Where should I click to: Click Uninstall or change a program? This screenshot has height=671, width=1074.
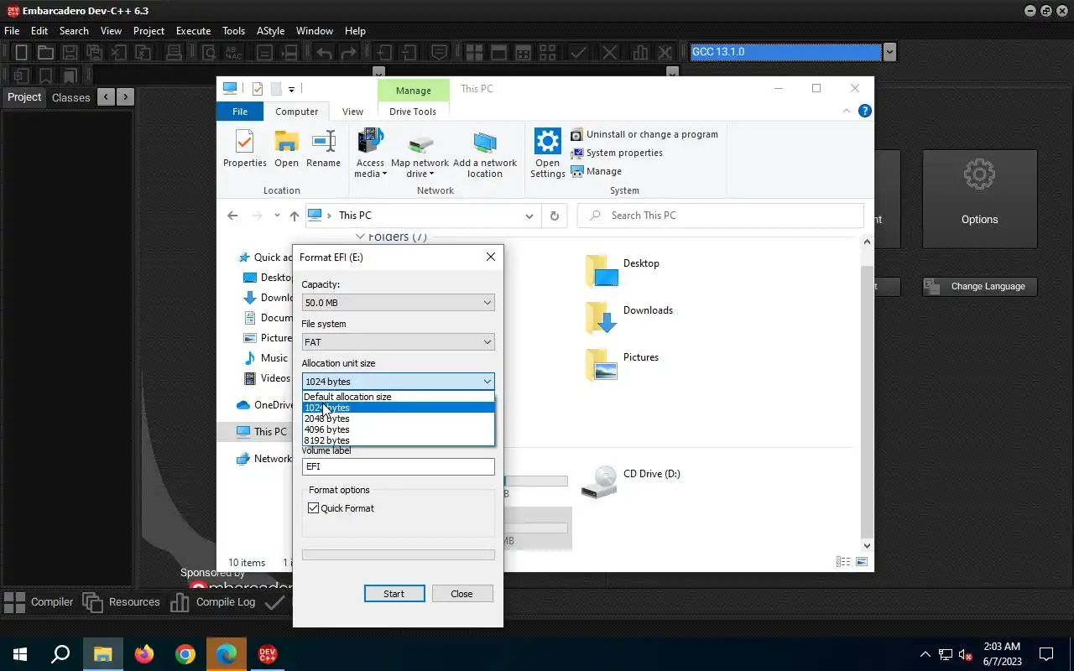click(x=644, y=134)
